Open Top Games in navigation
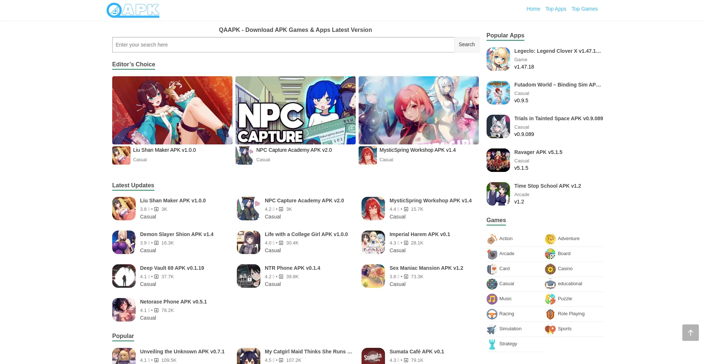704x364 pixels. (x=584, y=9)
